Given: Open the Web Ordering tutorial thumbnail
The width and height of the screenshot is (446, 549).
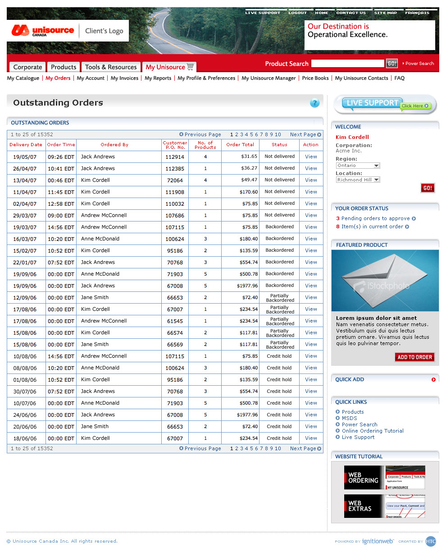Looking at the screenshot, I should 385,478.
